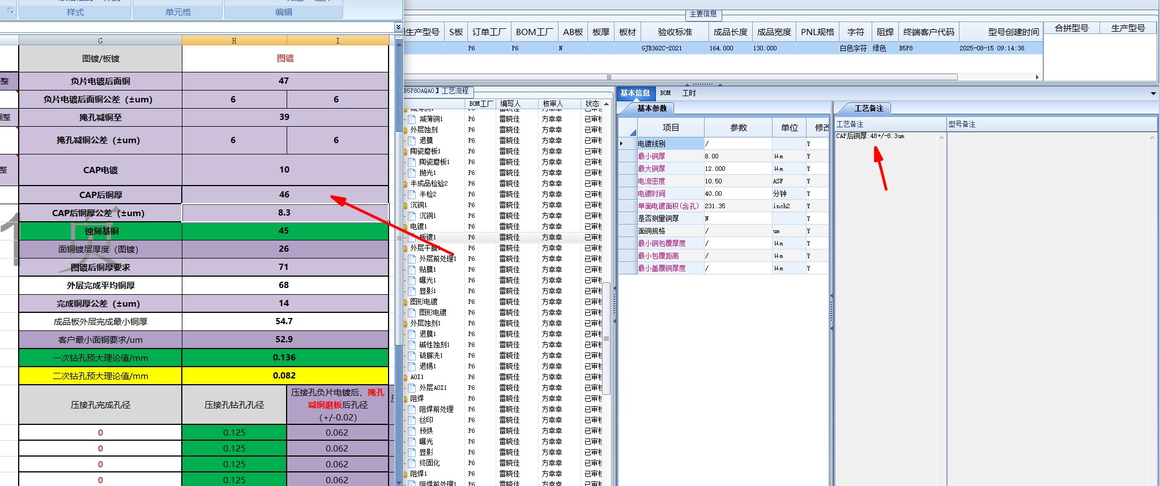Click the 终端客户代码 column header

pos(928,32)
